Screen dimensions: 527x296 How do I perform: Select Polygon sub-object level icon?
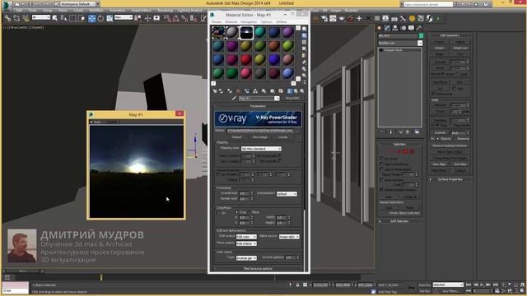pos(405,151)
